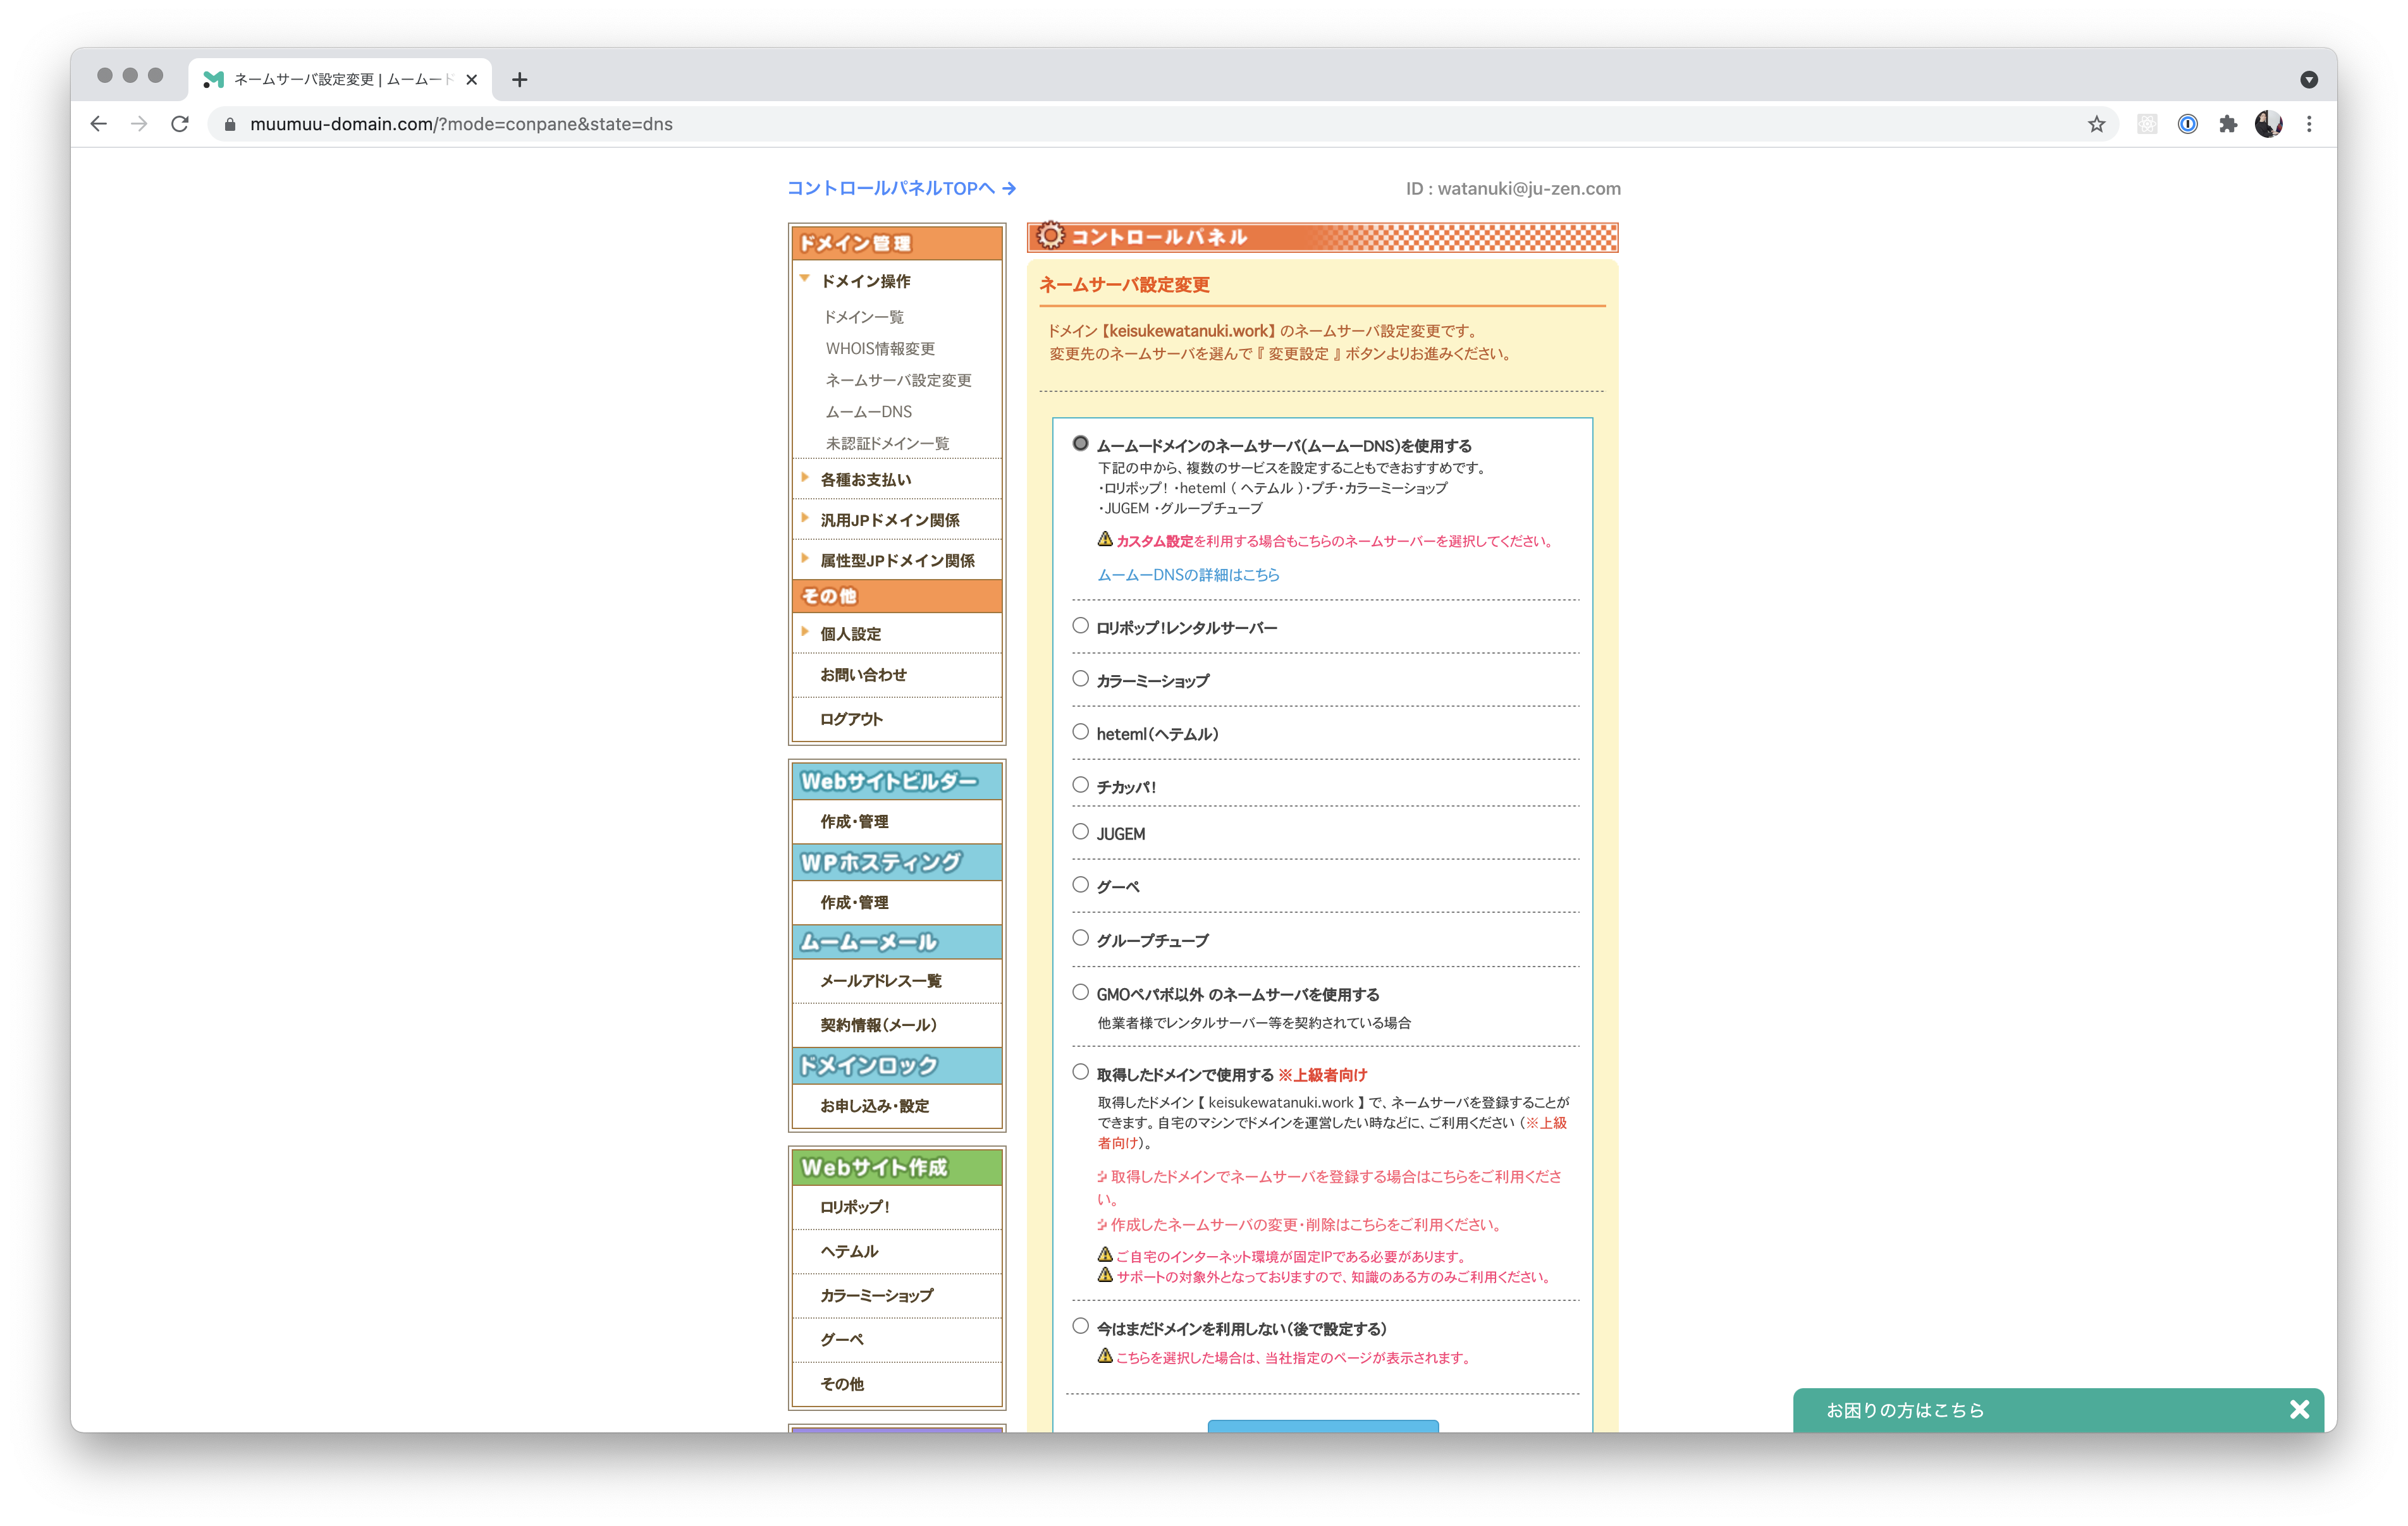
Task: Open the 1Password extension icon
Action: pyautogui.click(x=2187, y=124)
